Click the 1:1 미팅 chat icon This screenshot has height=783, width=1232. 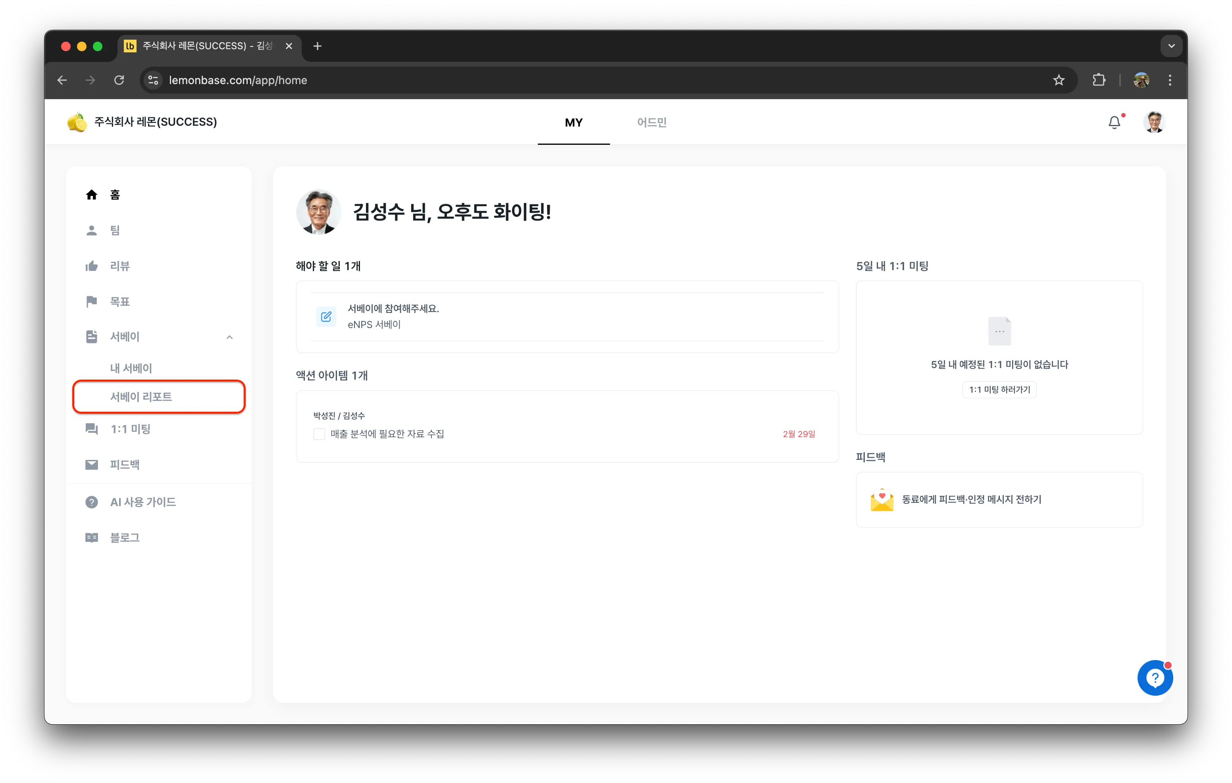[x=92, y=428]
